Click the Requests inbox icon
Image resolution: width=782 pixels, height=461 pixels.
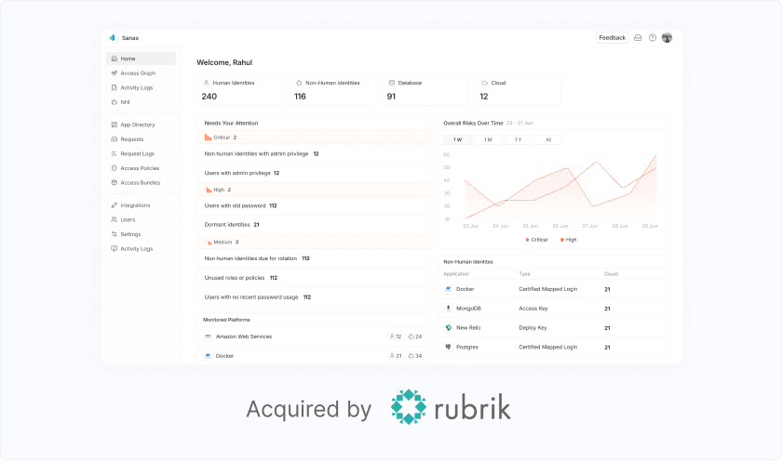click(x=115, y=139)
